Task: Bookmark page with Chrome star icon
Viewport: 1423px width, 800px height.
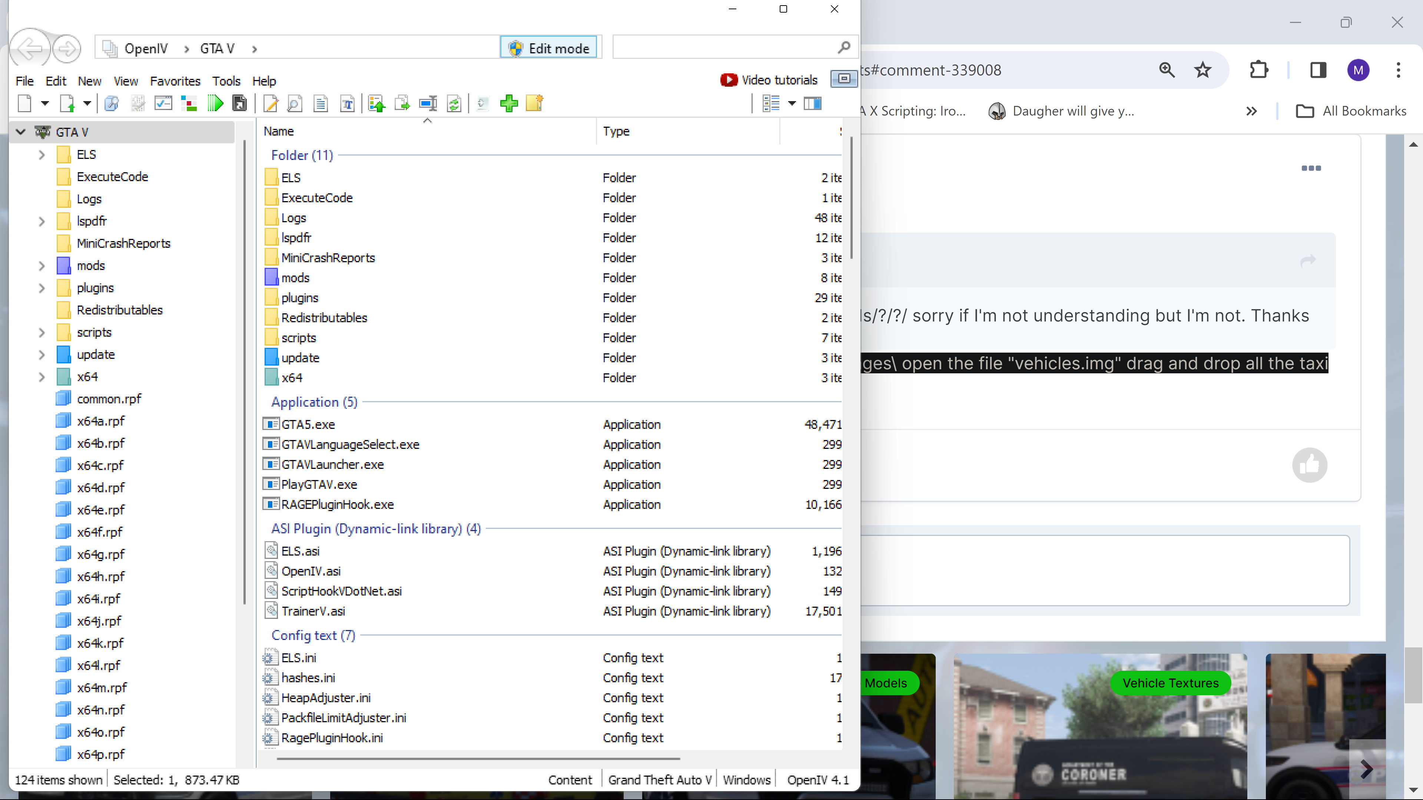Action: point(1203,70)
